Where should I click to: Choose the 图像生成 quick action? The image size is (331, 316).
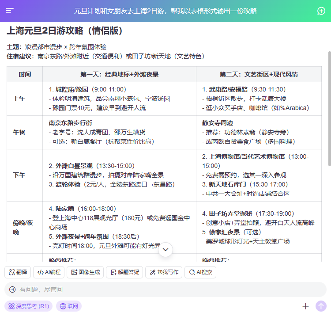(x=85, y=272)
